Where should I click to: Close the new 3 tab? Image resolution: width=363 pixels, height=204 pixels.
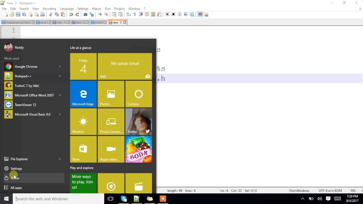tap(124, 22)
